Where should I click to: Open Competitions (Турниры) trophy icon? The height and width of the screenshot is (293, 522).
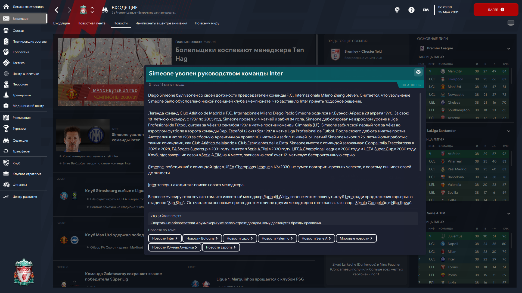pyautogui.click(x=6, y=128)
